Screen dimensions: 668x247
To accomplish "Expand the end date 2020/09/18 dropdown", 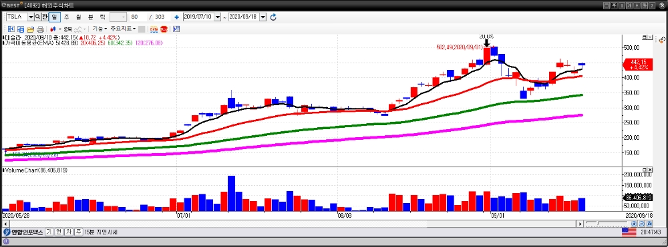I will (x=263, y=17).
